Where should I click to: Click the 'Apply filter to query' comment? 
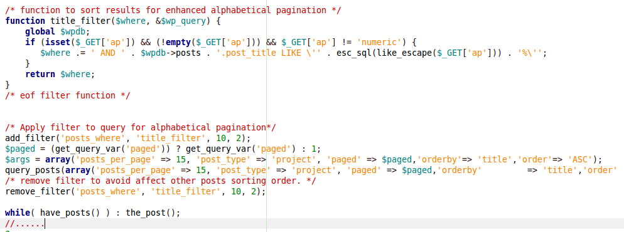pos(141,128)
